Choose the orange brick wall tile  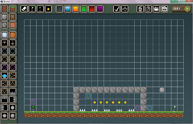pos(13,25)
